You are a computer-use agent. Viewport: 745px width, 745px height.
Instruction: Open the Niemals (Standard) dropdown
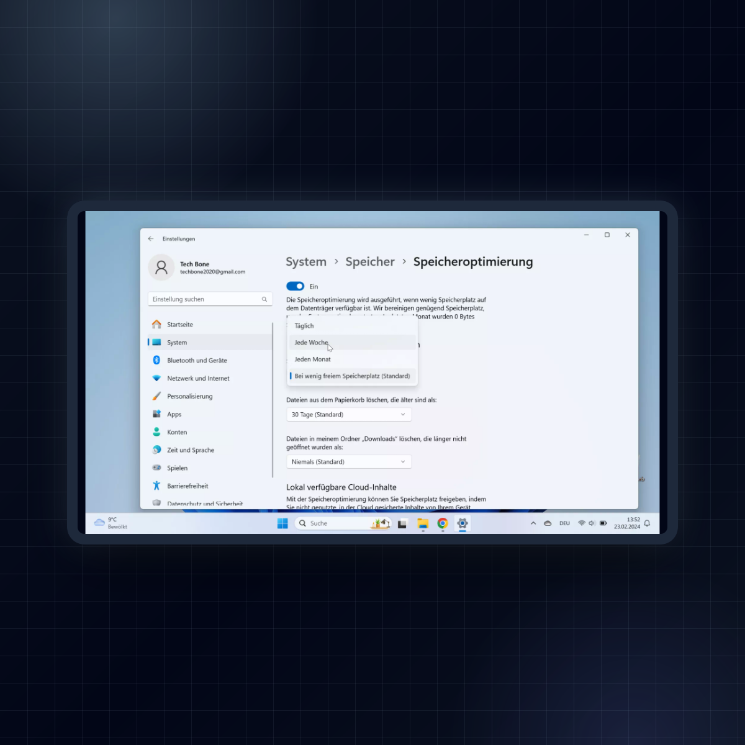349,462
